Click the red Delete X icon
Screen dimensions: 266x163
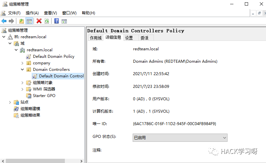pyautogui.click(x=39, y=21)
